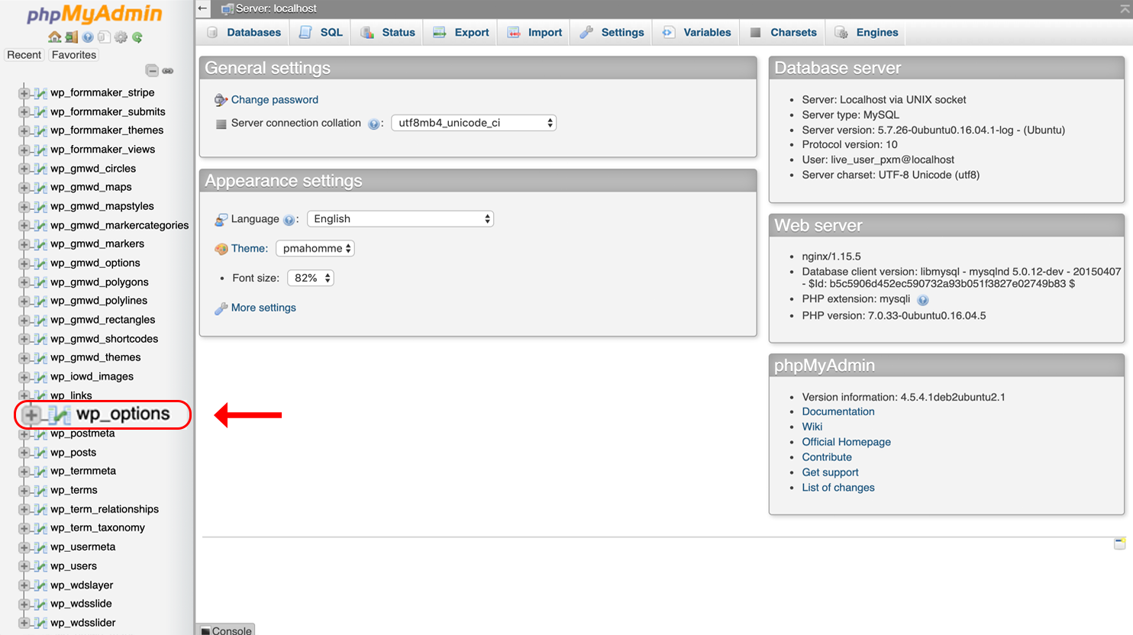Viewport: 1133px width, 635px height.
Task: Open MySQL documentation pages icon in sidebar
Action: [104, 37]
